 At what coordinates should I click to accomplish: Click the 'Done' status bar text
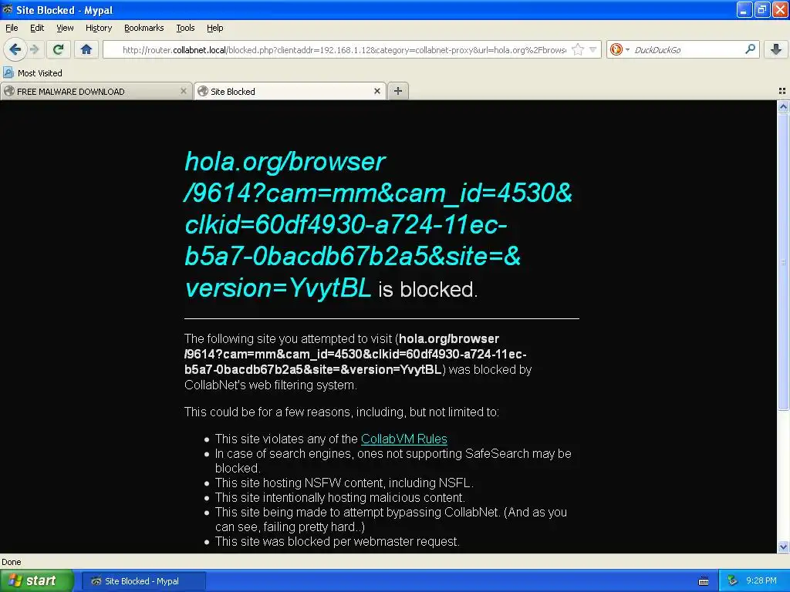pyautogui.click(x=12, y=562)
